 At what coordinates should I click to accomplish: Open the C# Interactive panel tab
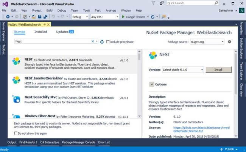click(50, 142)
